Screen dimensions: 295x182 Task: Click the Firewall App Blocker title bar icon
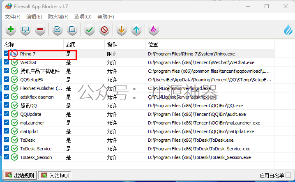(9, 7)
